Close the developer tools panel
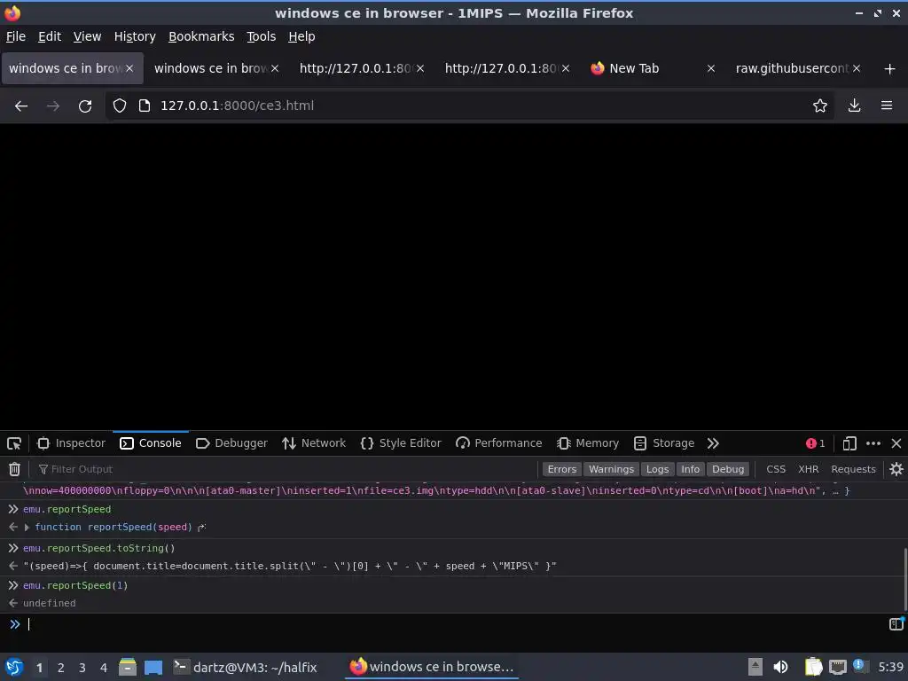 point(896,443)
